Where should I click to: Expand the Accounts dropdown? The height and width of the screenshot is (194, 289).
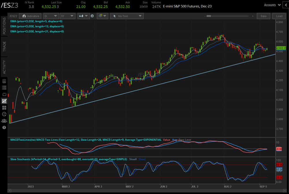coord(272,5)
